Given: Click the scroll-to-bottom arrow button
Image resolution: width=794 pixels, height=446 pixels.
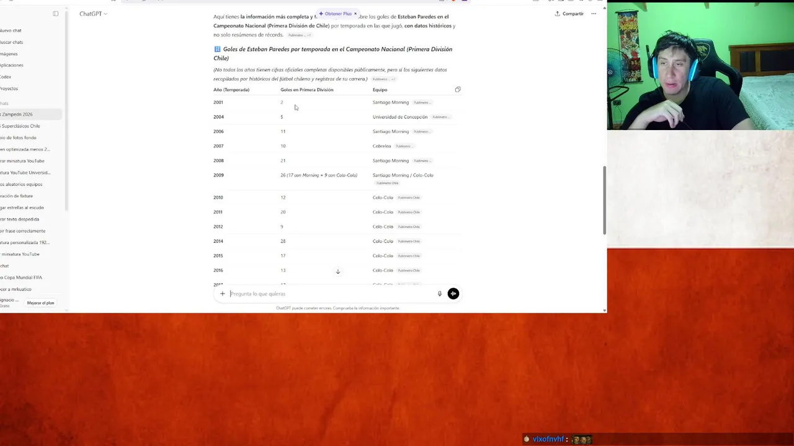Looking at the screenshot, I should [x=338, y=271].
